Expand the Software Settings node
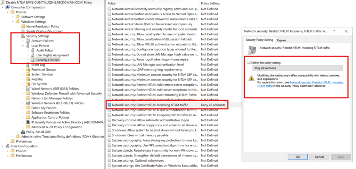356x169 pixels. point(13,17)
